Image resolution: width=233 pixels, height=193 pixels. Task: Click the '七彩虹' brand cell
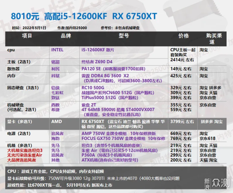coord(57,93)
